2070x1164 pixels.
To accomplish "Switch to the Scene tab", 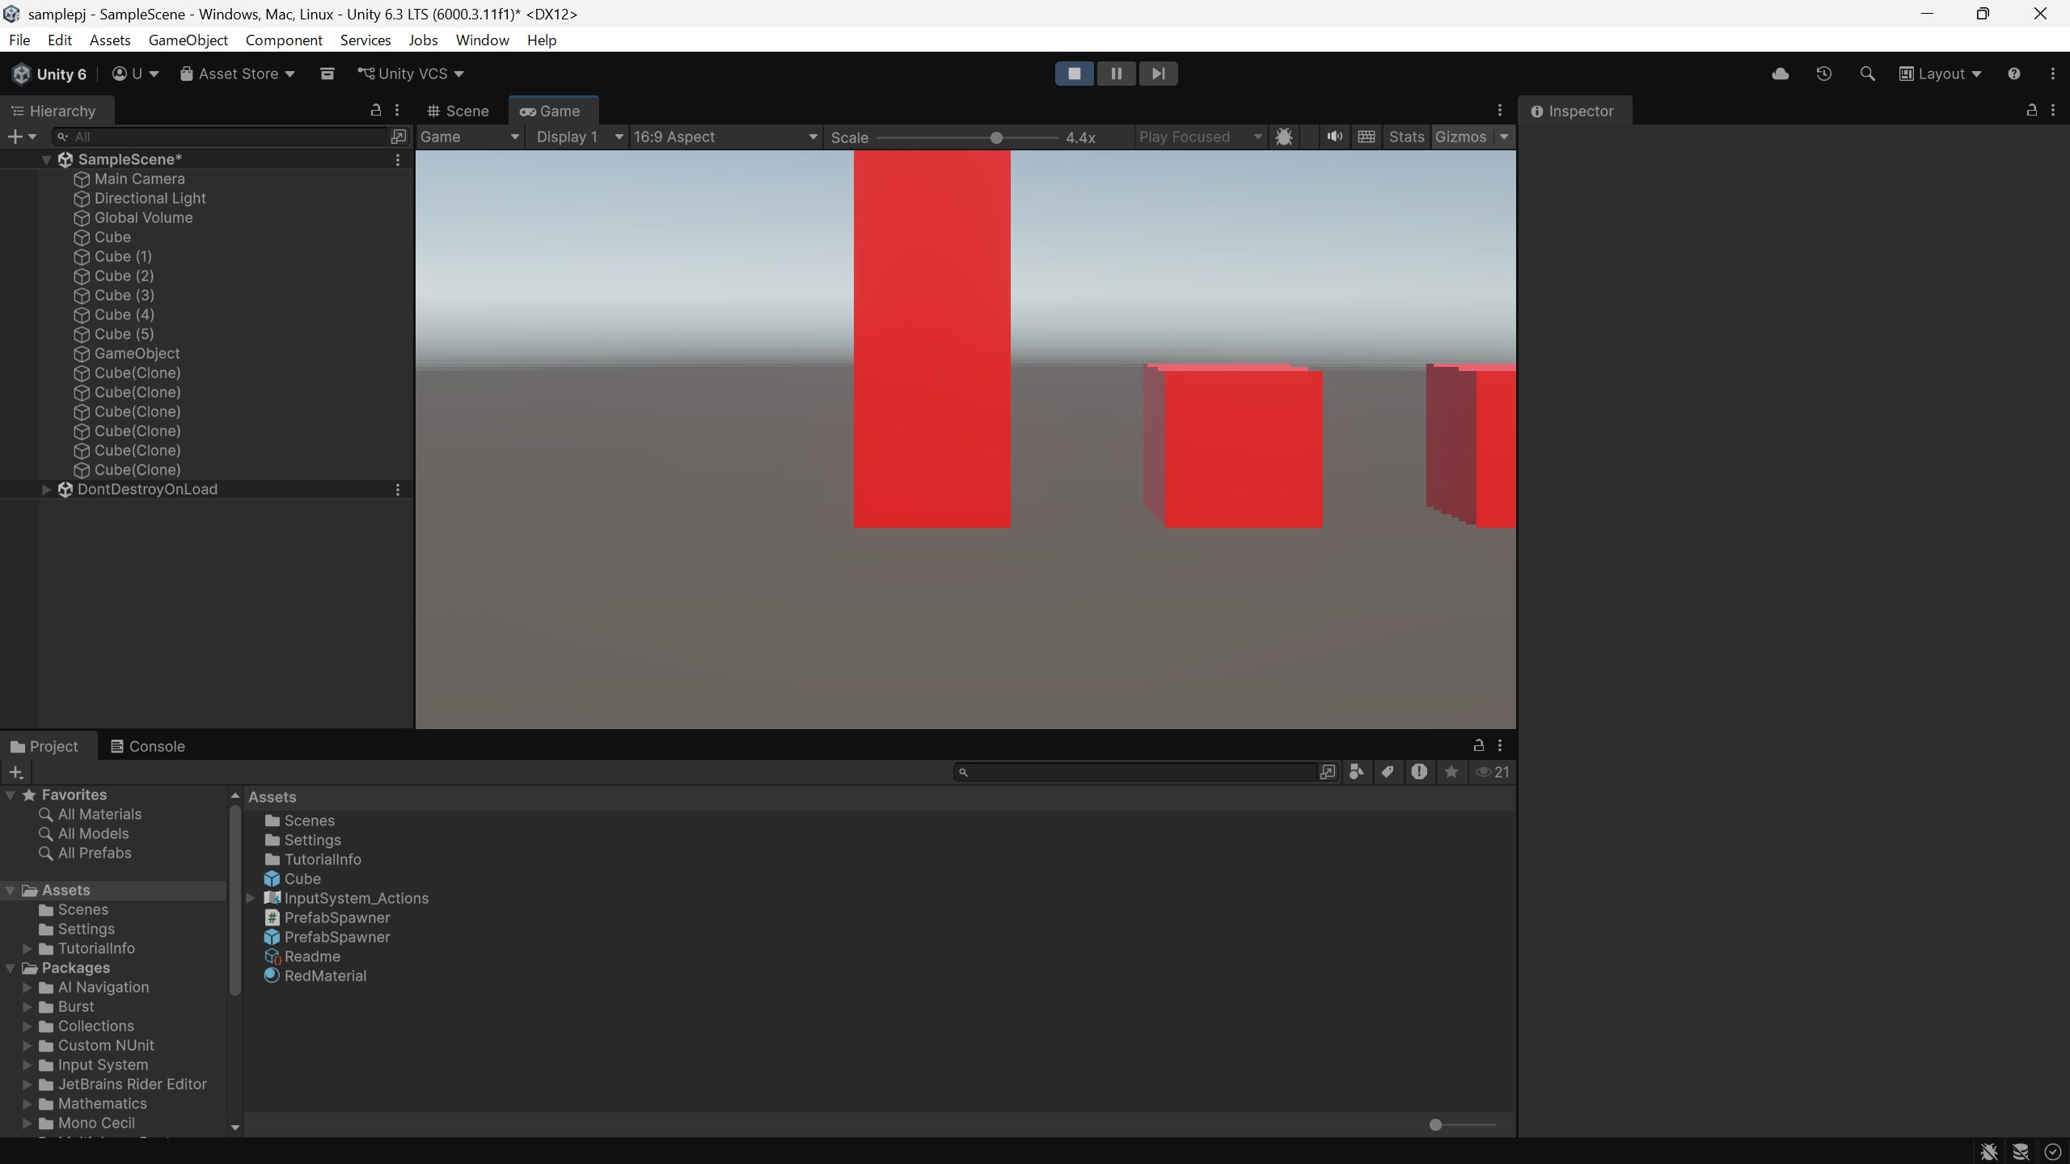I will pos(458,111).
